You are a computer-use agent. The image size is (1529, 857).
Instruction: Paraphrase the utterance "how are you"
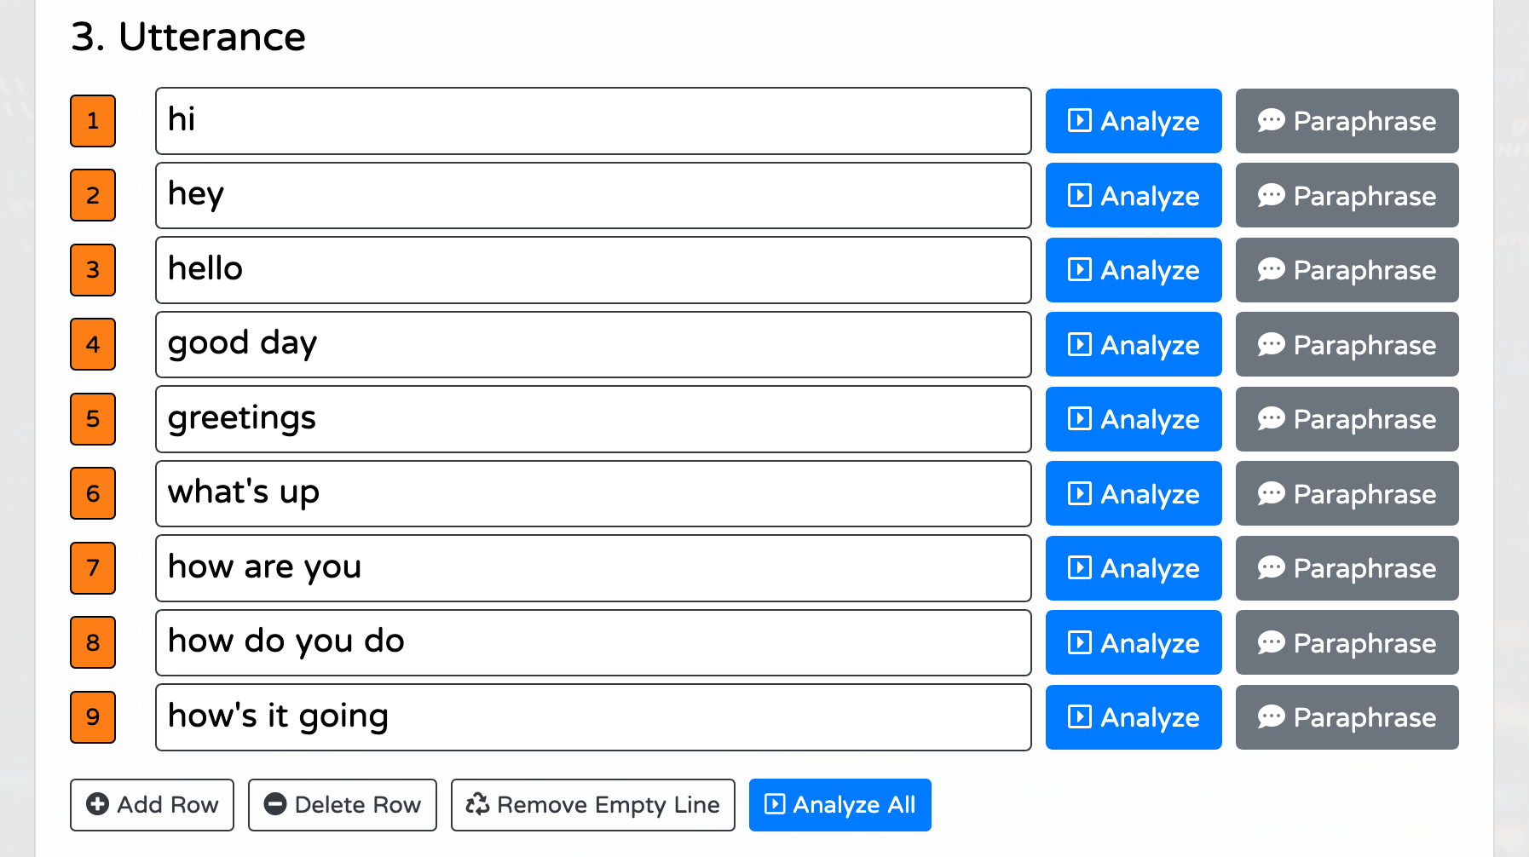click(x=1347, y=568)
